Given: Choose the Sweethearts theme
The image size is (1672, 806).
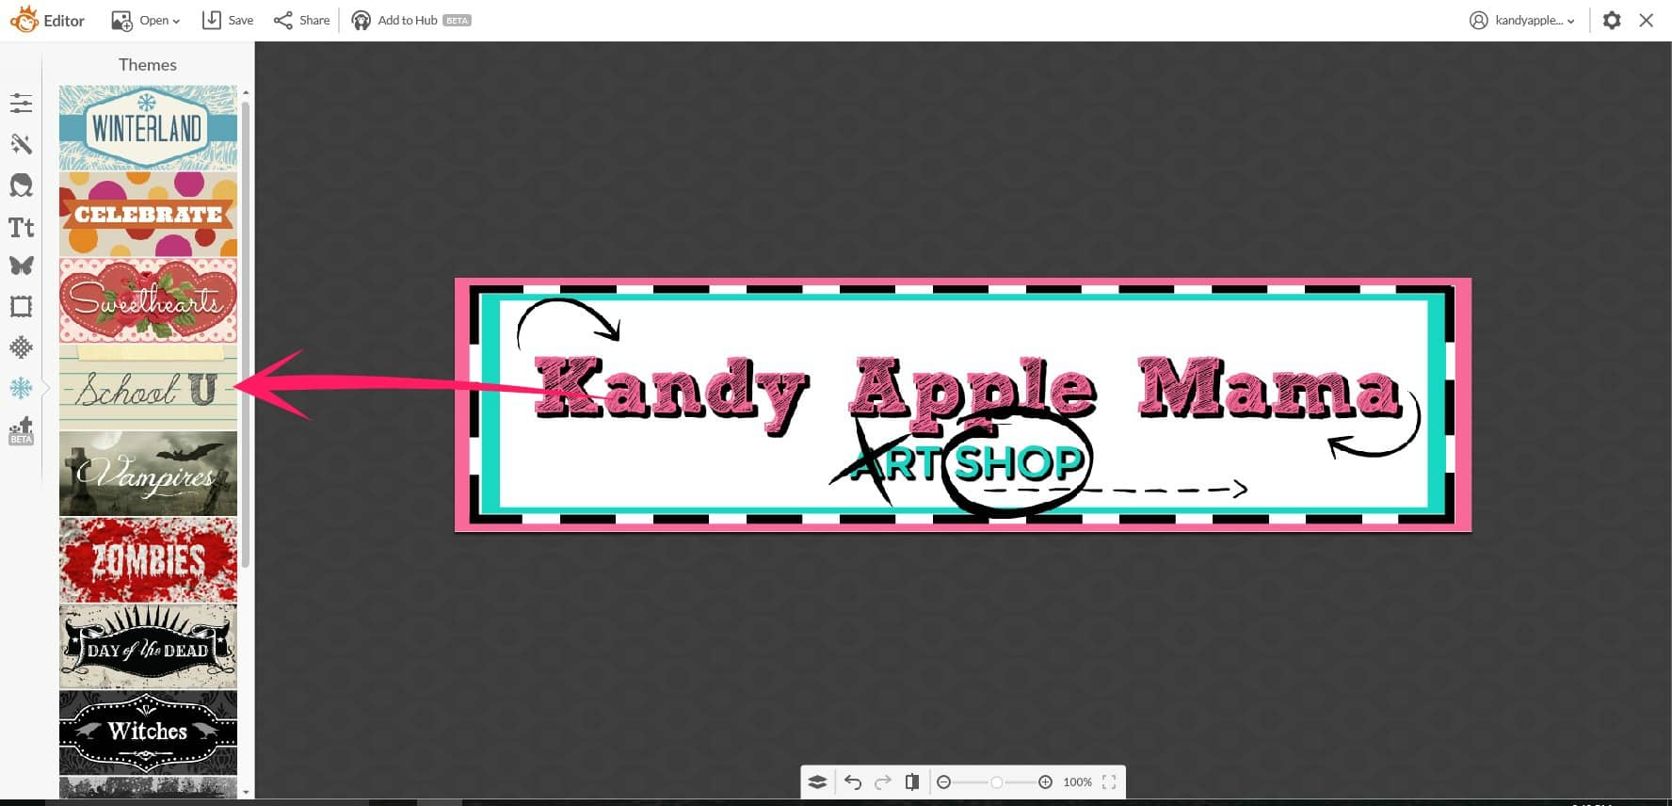Looking at the screenshot, I should pyautogui.click(x=148, y=300).
